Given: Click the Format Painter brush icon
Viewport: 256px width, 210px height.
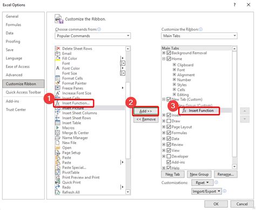Looking at the screenshot, I should [x=57, y=83].
